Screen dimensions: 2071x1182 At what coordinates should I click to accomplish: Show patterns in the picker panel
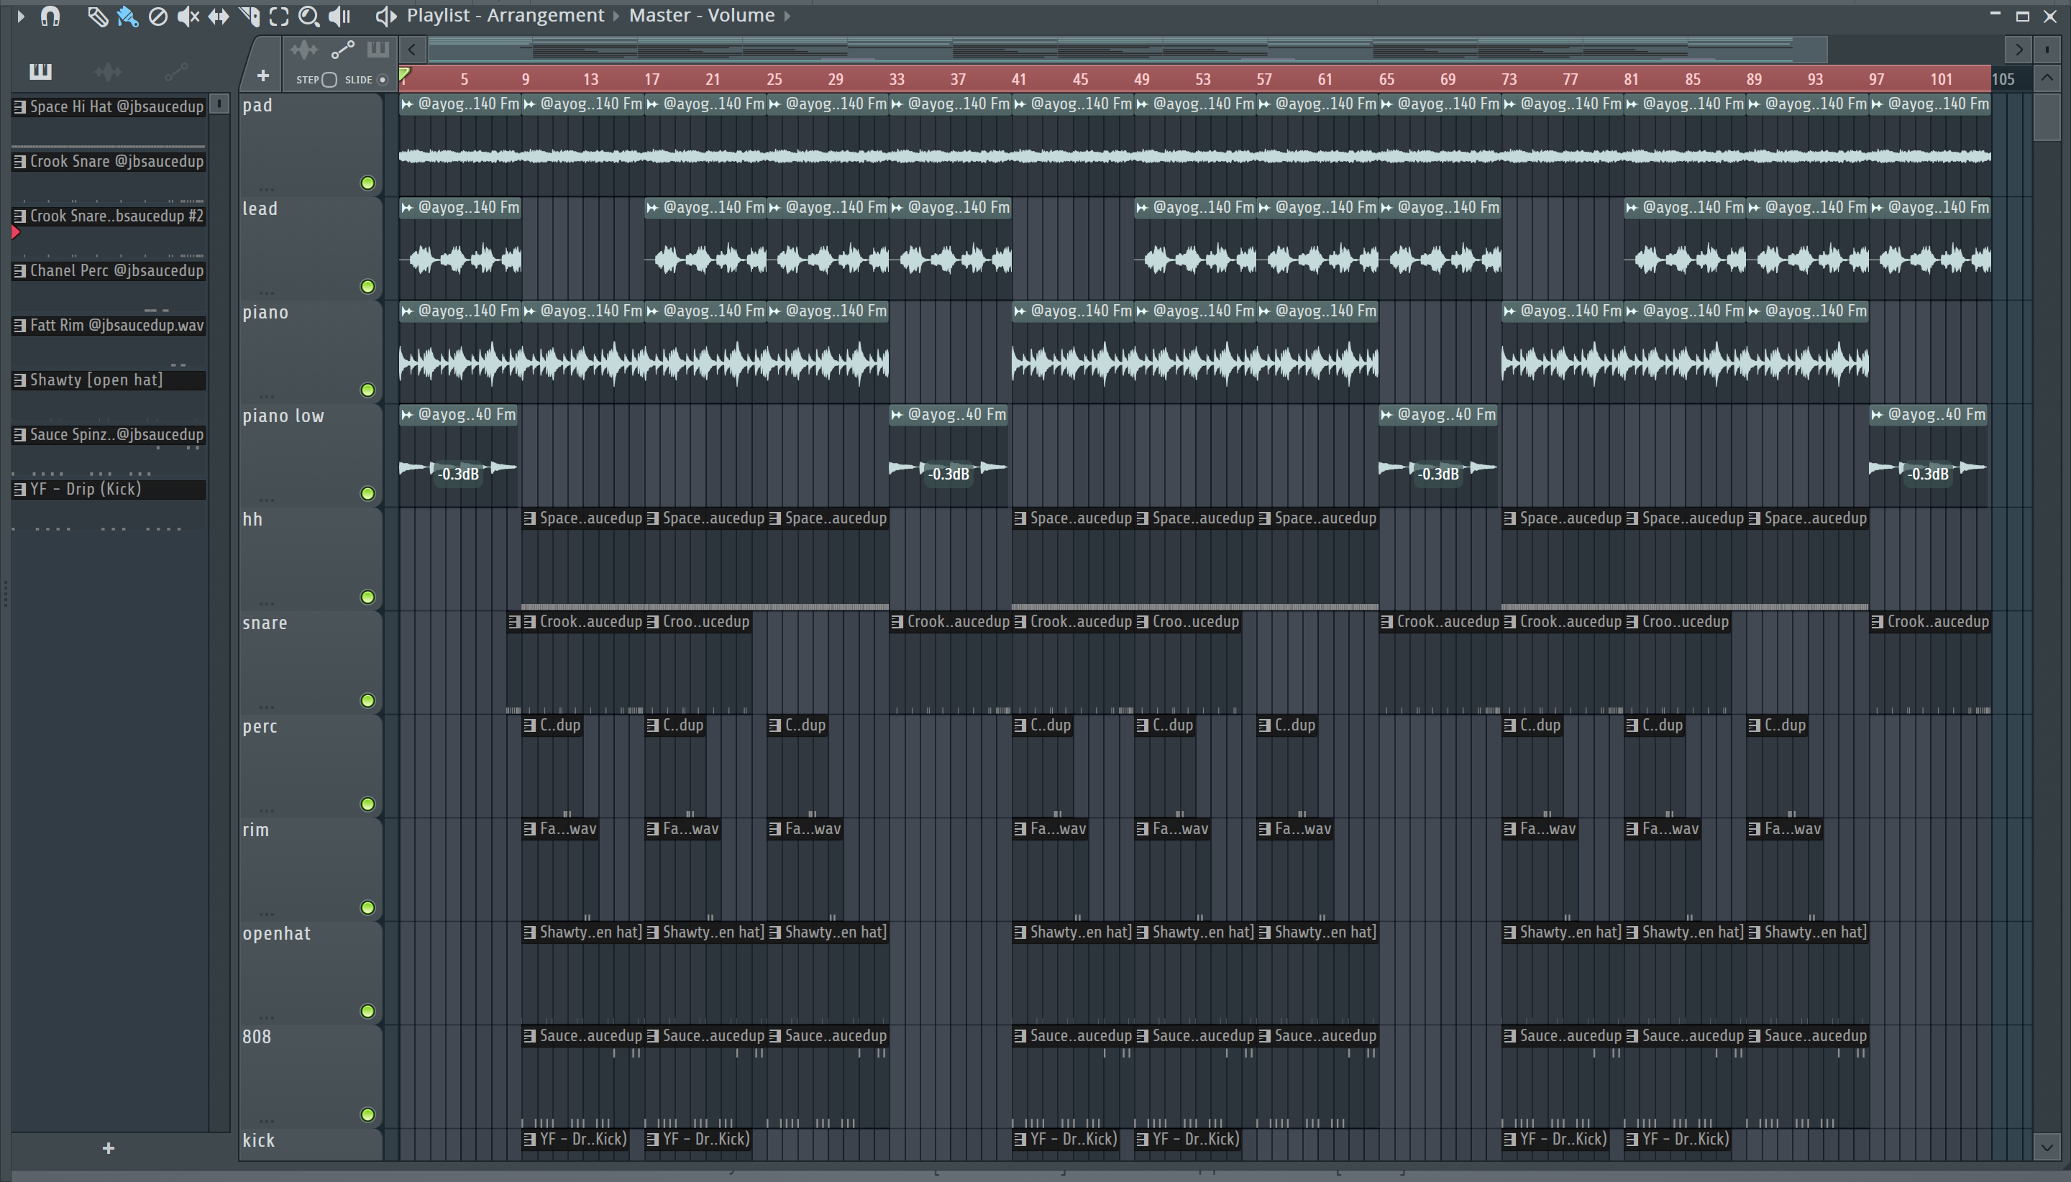(x=40, y=71)
